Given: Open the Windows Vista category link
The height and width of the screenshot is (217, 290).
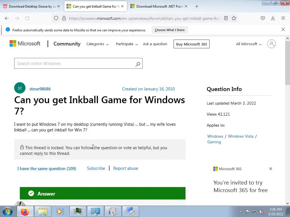Looking at the screenshot, I should click(x=241, y=136).
